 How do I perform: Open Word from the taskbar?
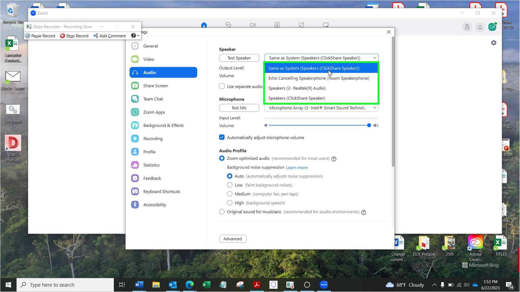click(139, 285)
